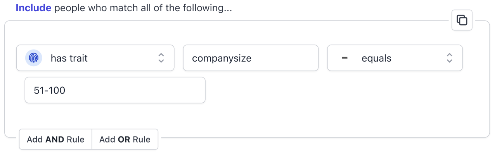Expand the equals operator selector arrows
This screenshot has height=155, width=497.
pos(450,58)
